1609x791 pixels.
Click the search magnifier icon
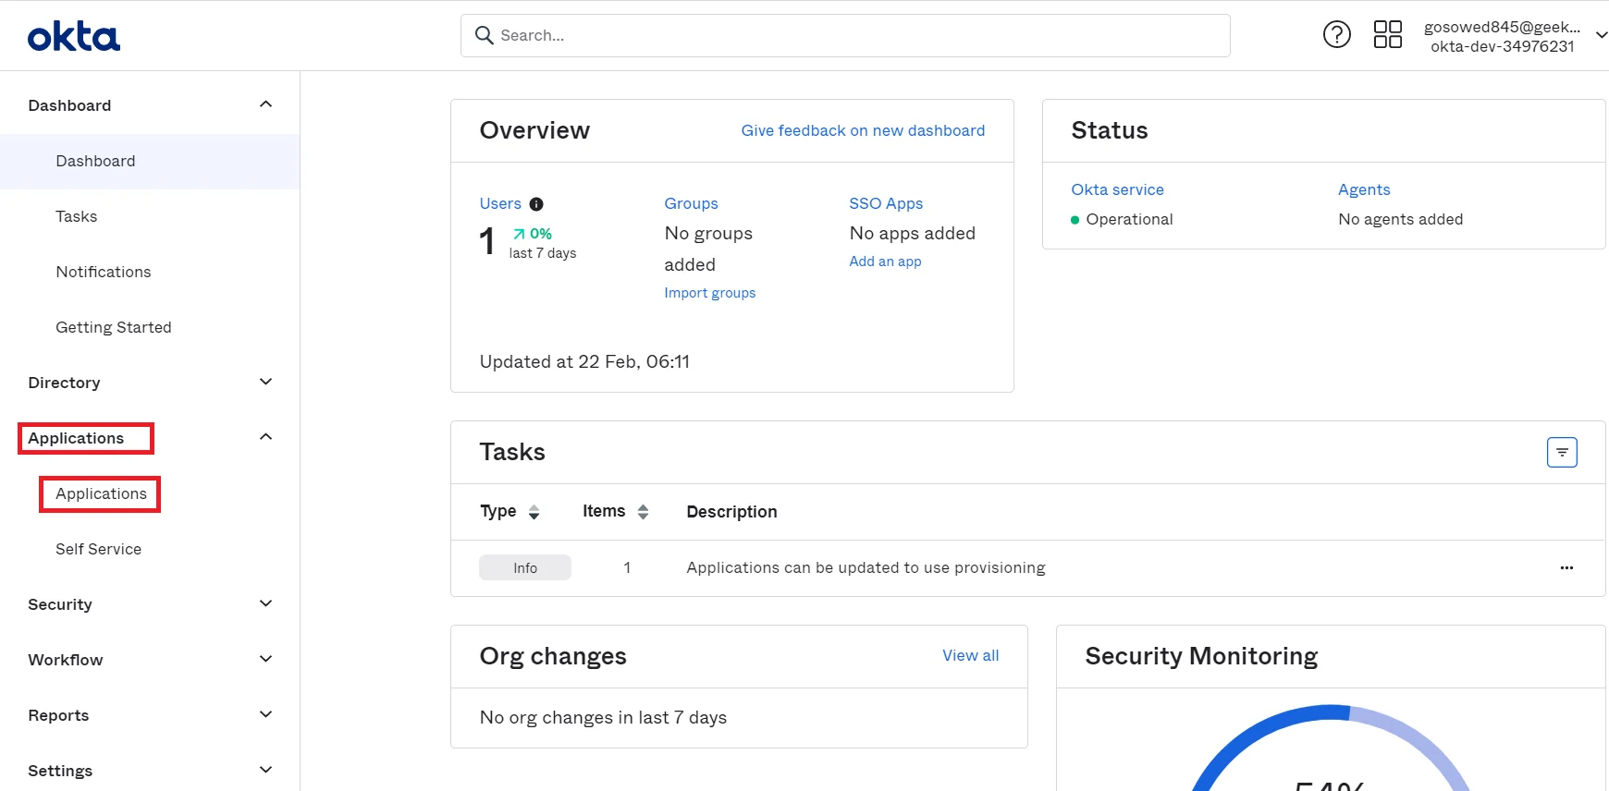(484, 35)
